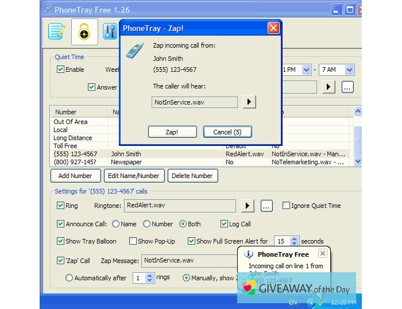402x309 pixels.
Task: Disable the Quiet Time Enable checkbox
Action: pos(60,69)
